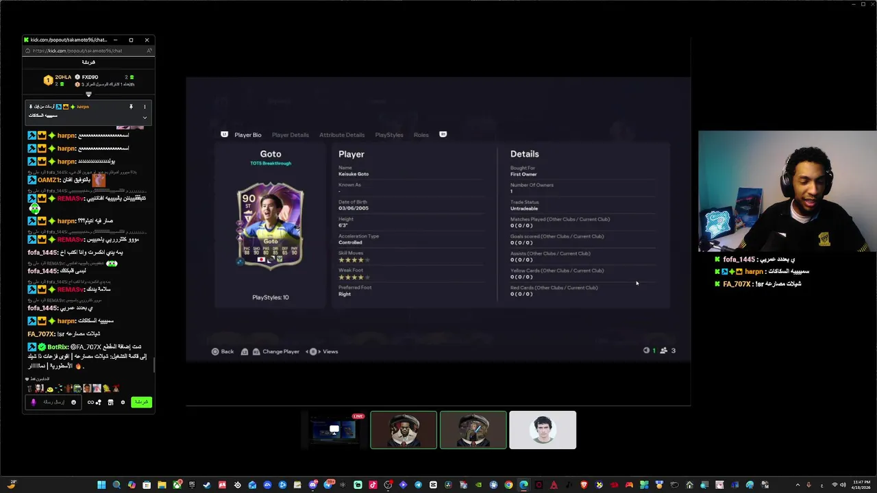This screenshot has height=493, width=877.
Task: Switch to the Player Details tab
Action: coord(290,135)
